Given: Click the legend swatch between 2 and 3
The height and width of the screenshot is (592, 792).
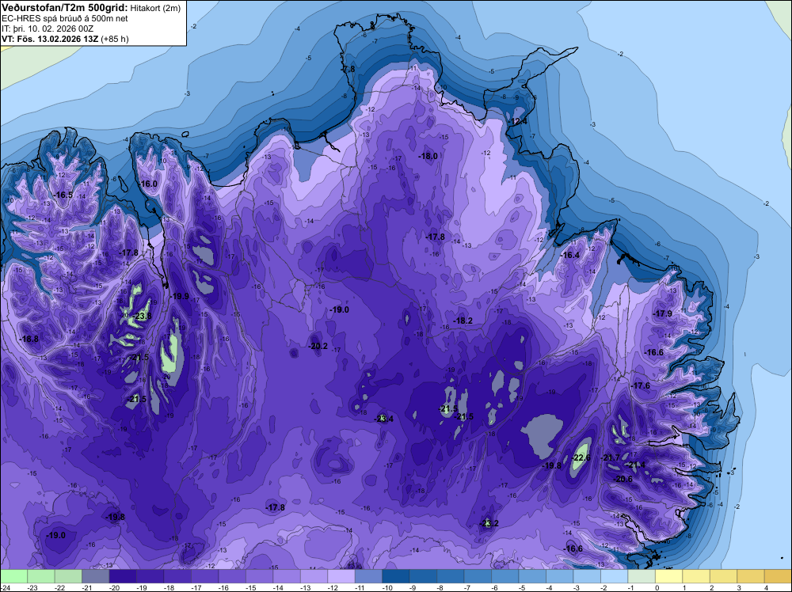Looking at the screenshot, I should pos(723,576).
